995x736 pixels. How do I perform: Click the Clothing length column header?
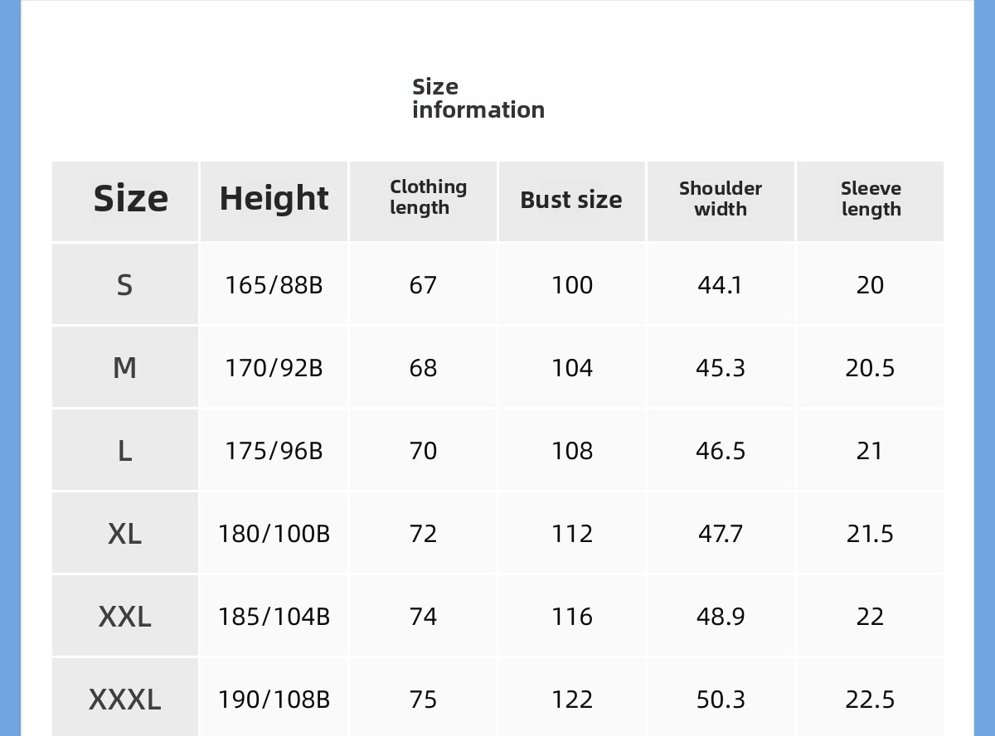(428, 198)
